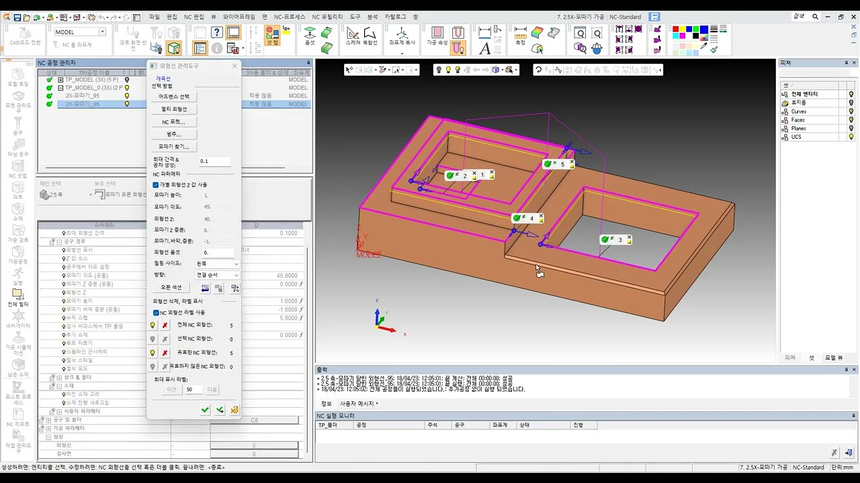This screenshot has height=483, width=860.
Task: Toggle Curves set visibility bulb
Action: (x=851, y=111)
